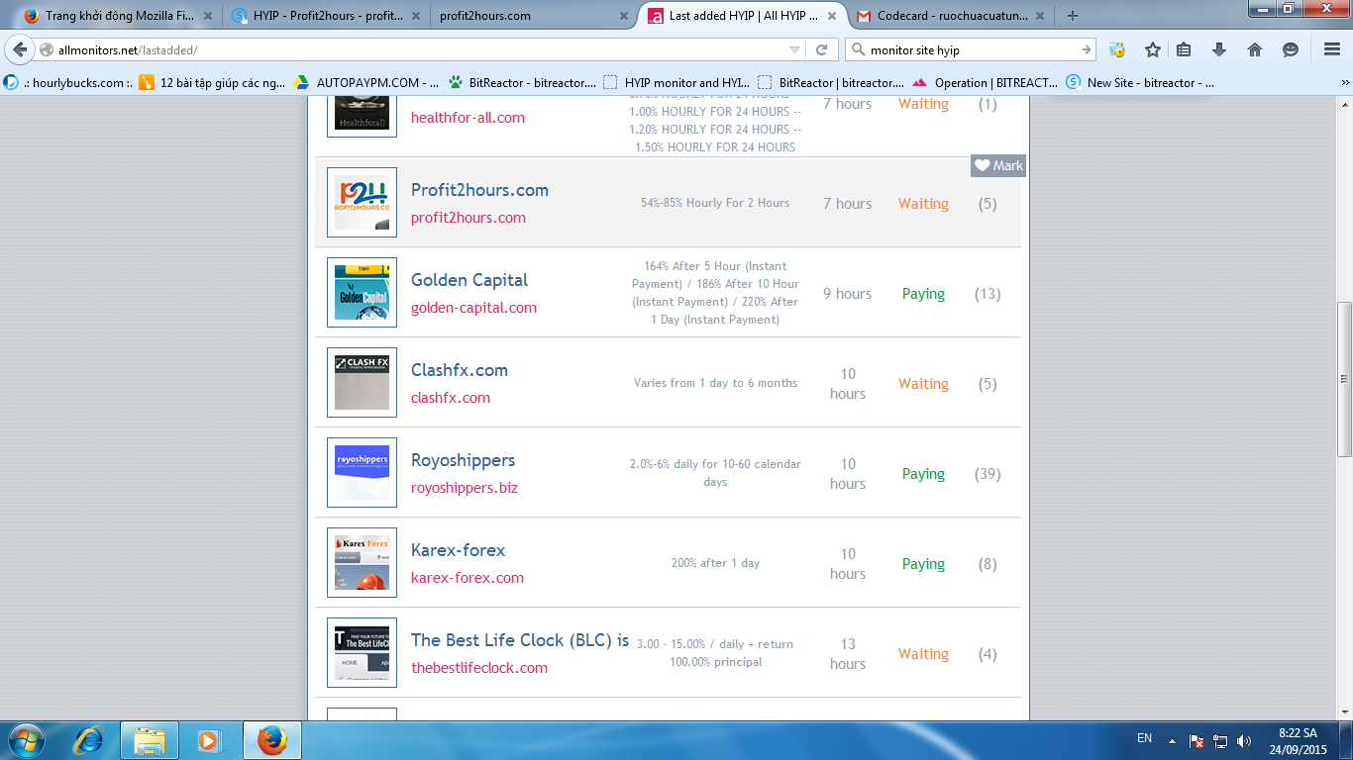The height and width of the screenshot is (760, 1353).
Task: Open the Profit2hours.com listing title
Action: pyautogui.click(x=479, y=190)
